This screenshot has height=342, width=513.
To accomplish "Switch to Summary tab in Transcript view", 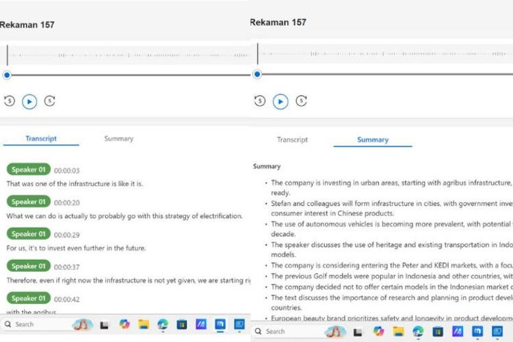I will [x=119, y=139].
